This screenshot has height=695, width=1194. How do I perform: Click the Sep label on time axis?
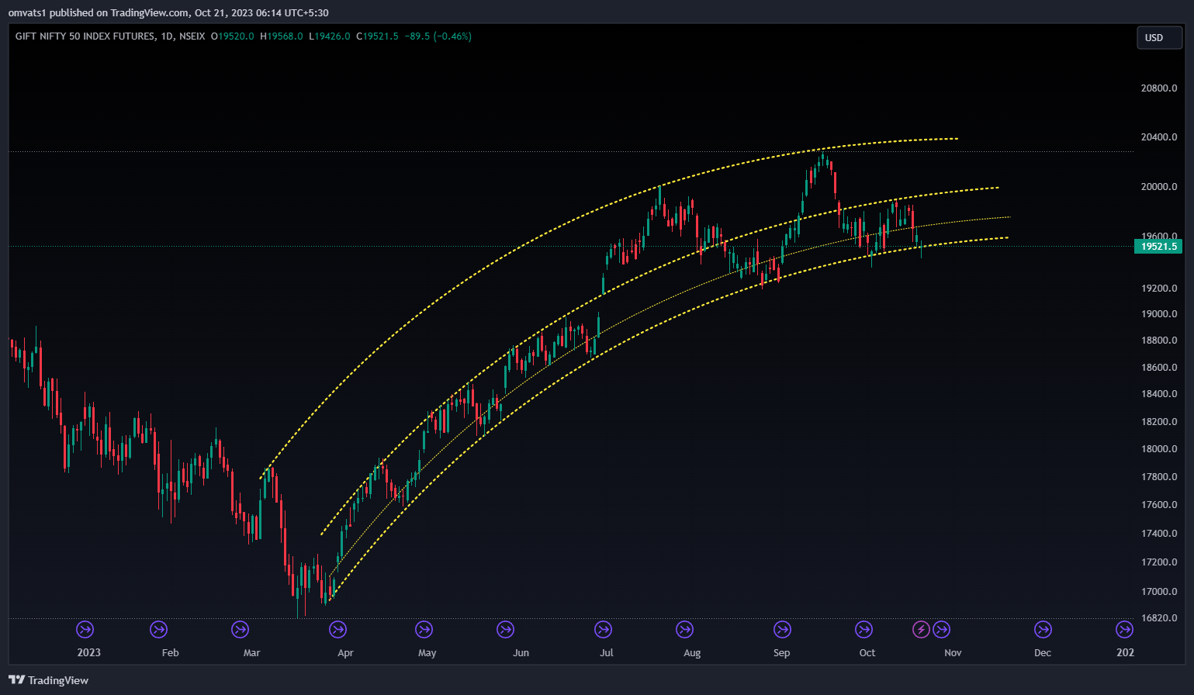coord(781,653)
